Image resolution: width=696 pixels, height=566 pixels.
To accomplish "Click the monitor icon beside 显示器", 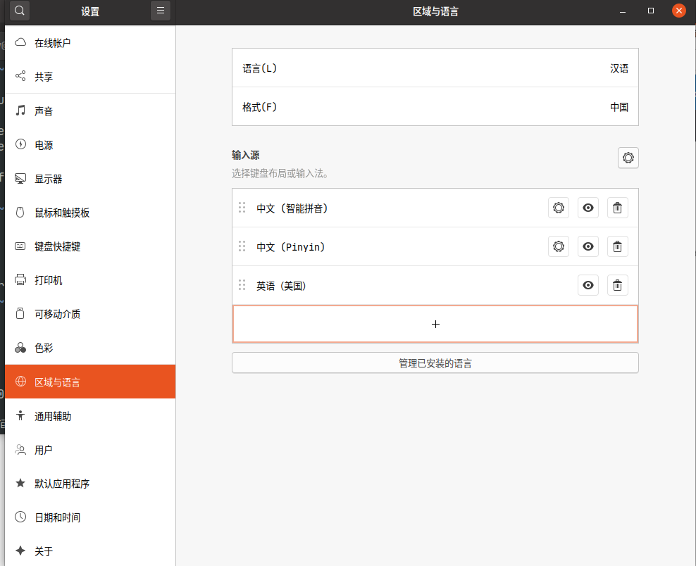I will pyautogui.click(x=20, y=178).
